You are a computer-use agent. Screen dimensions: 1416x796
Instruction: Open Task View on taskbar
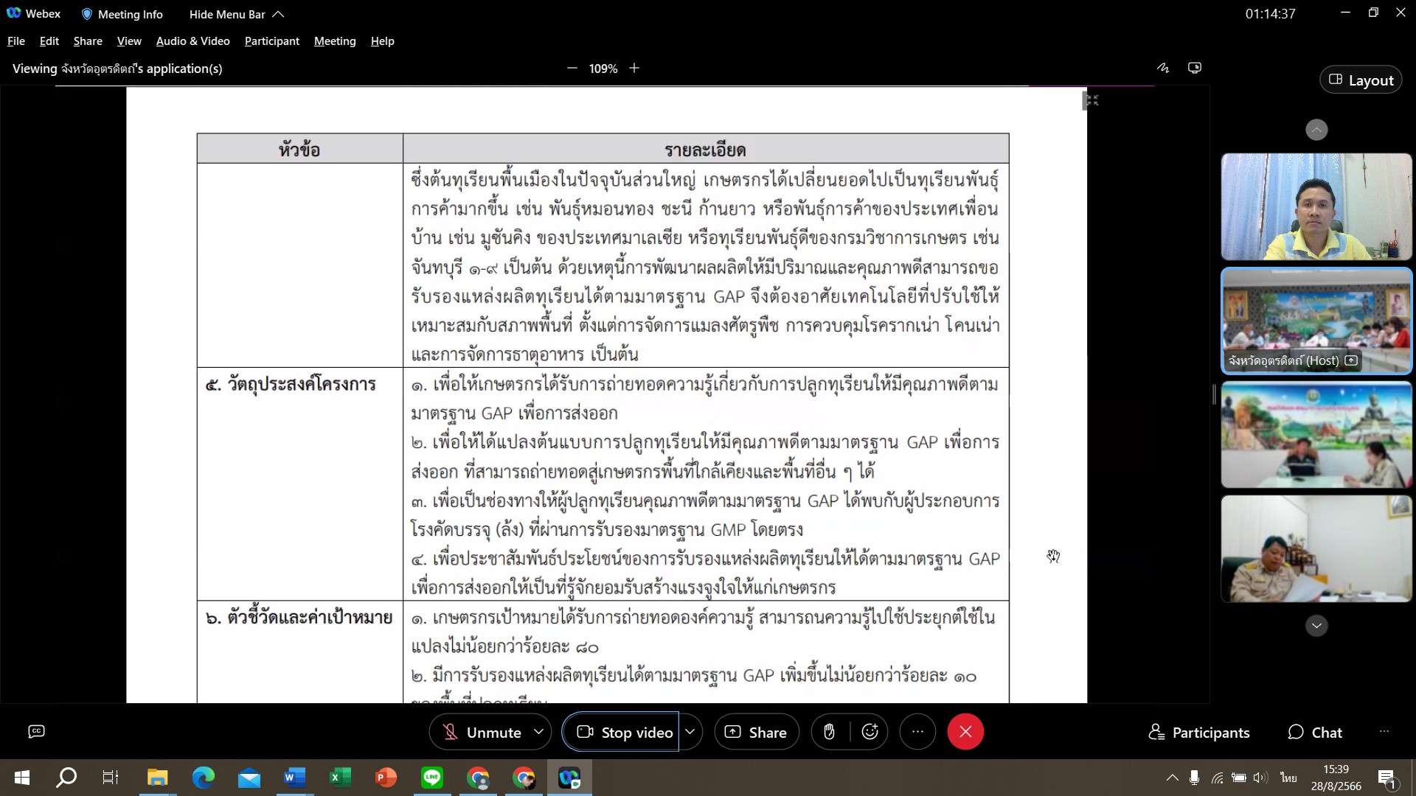tap(111, 778)
